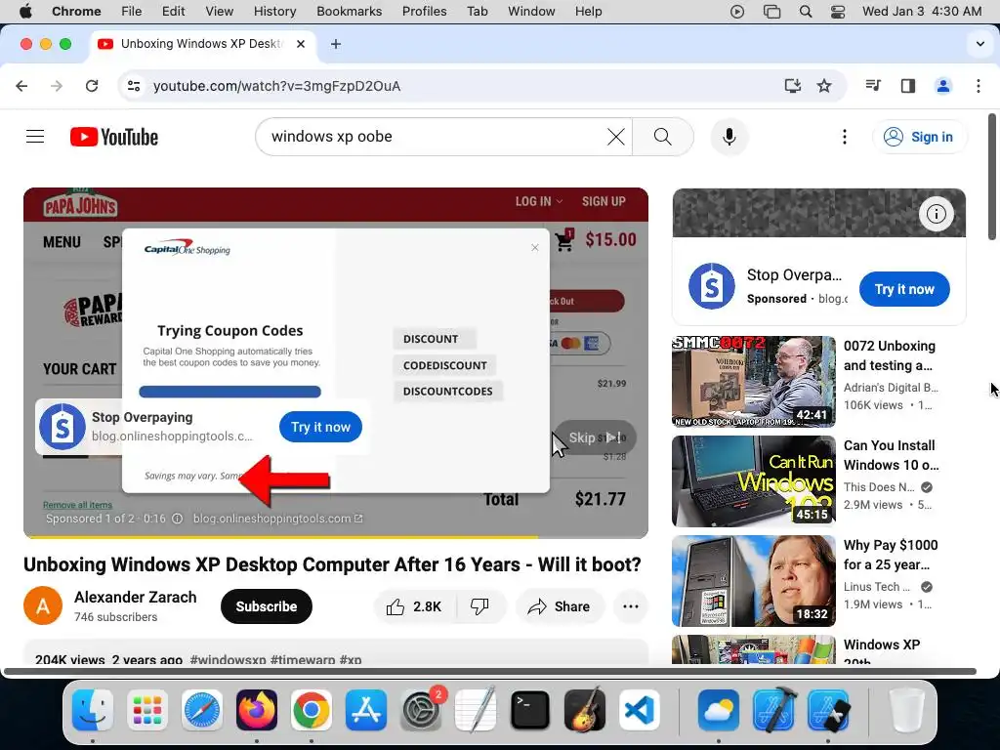Open System Settings from the Dock
1000x750 pixels.
pos(420,710)
